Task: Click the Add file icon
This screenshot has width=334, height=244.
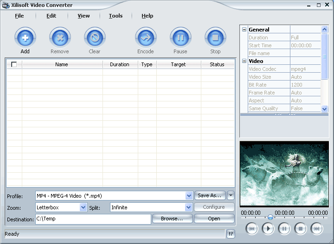Action: point(25,38)
